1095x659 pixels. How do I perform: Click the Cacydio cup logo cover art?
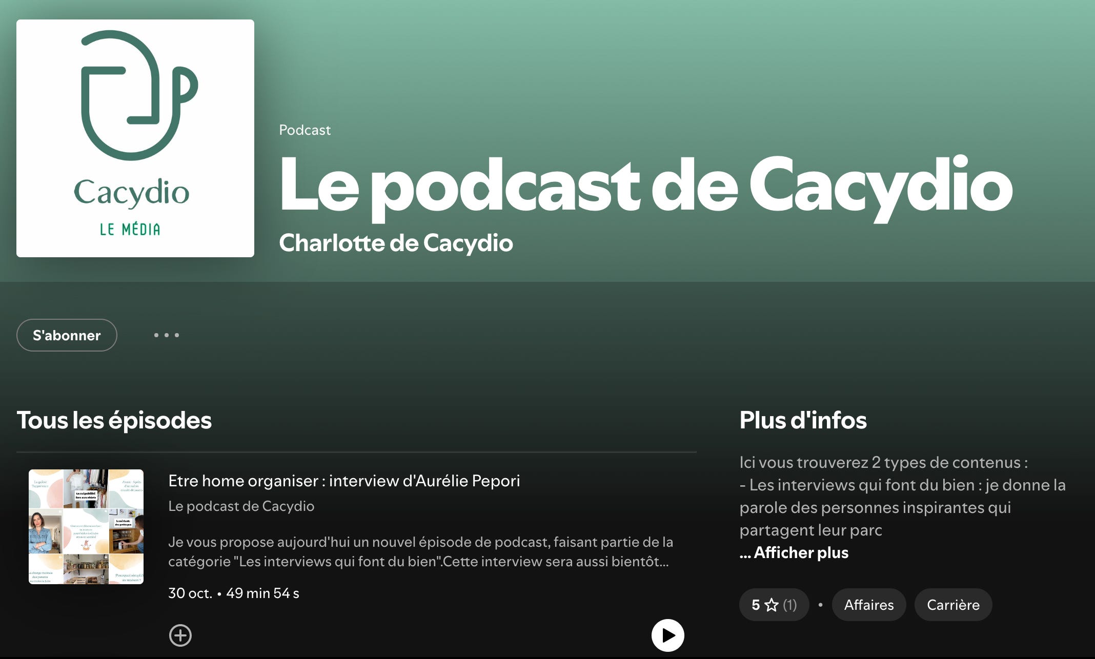[x=135, y=138]
